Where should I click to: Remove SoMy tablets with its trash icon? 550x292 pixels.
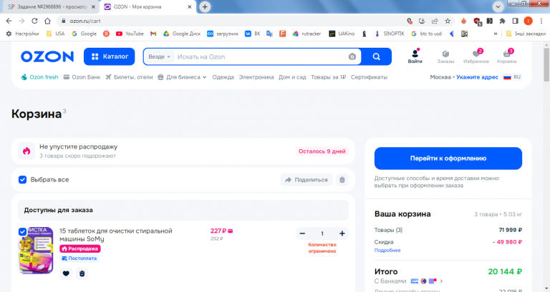tap(82, 273)
